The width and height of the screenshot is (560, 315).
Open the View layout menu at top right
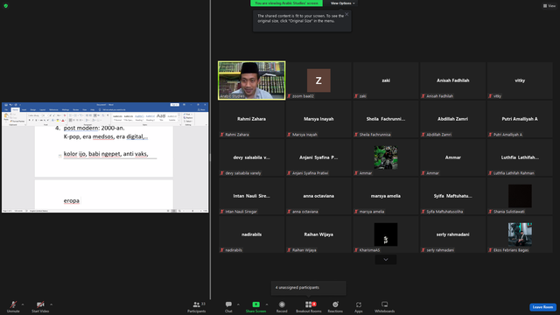tap(549, 6)
